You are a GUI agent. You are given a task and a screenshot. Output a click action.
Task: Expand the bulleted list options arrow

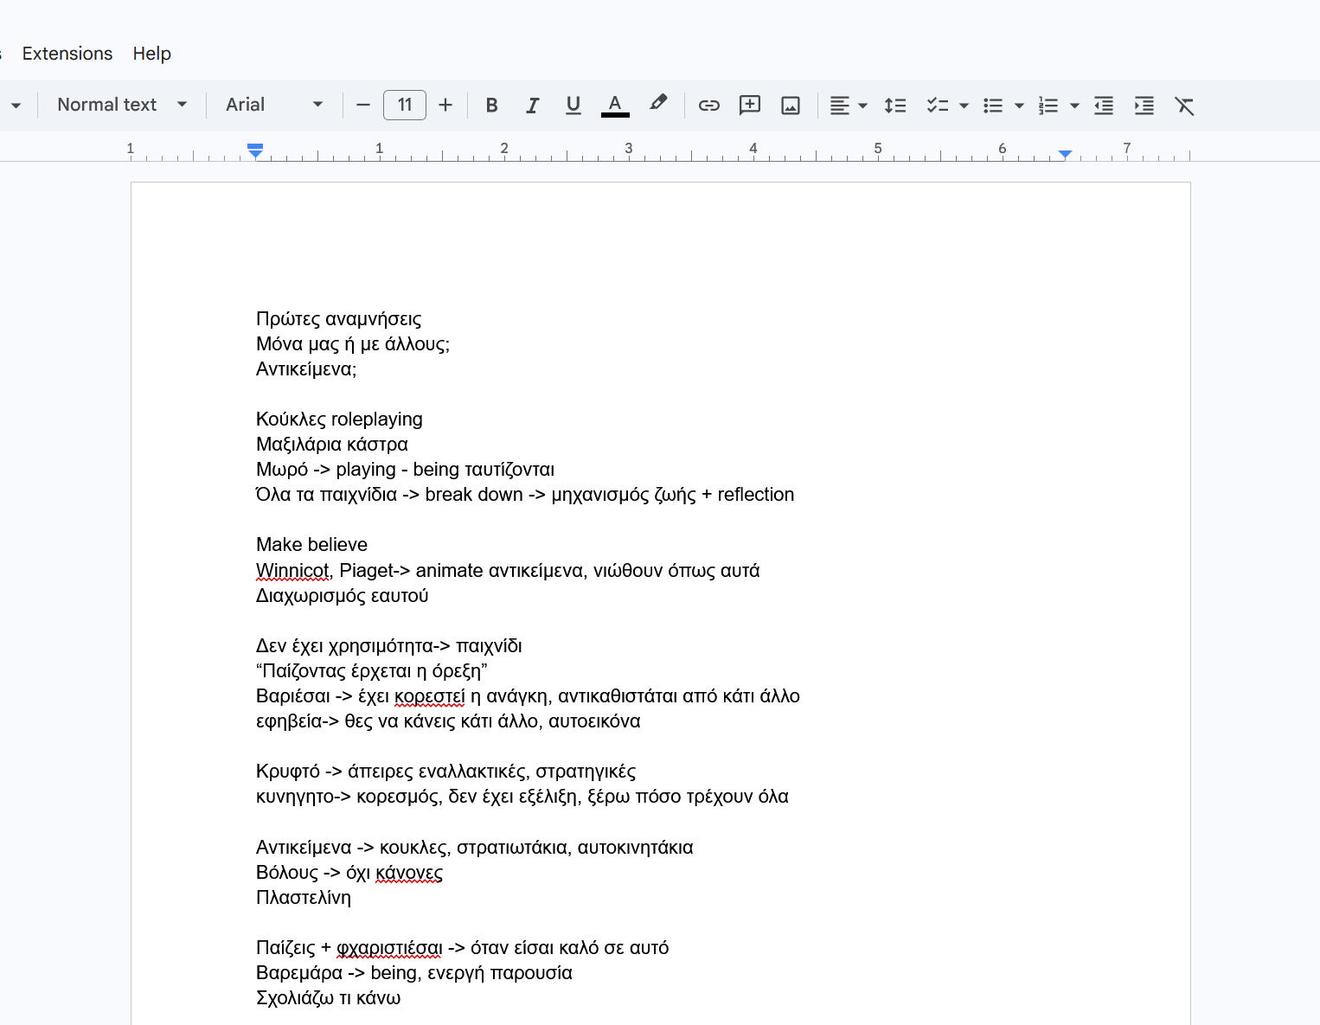1019,106
